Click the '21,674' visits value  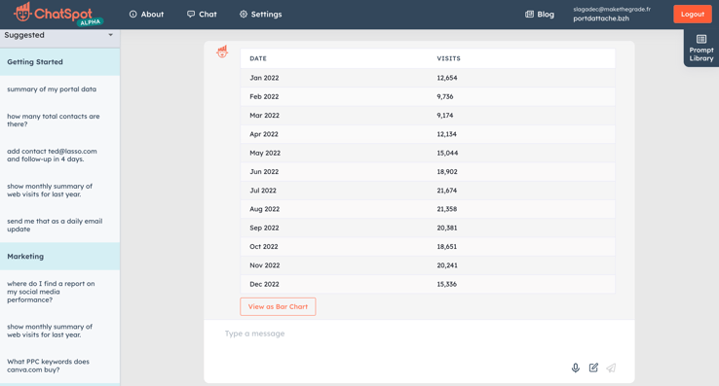(446, 191)
